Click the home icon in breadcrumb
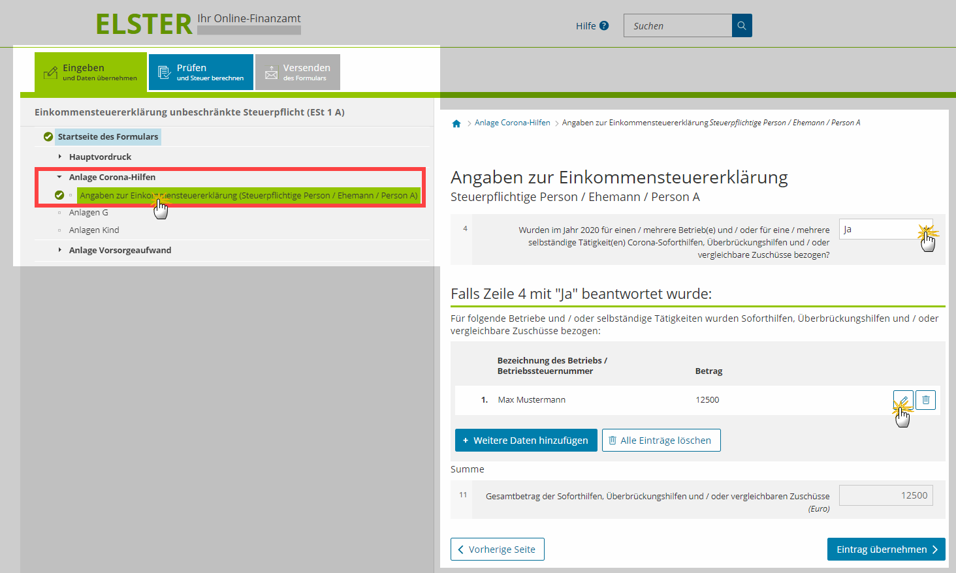 coord(456,123)
